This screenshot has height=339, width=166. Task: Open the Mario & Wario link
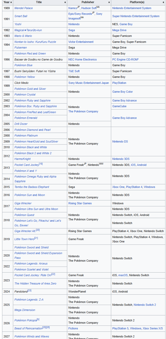pyautogui.click(x=23, y=36)
